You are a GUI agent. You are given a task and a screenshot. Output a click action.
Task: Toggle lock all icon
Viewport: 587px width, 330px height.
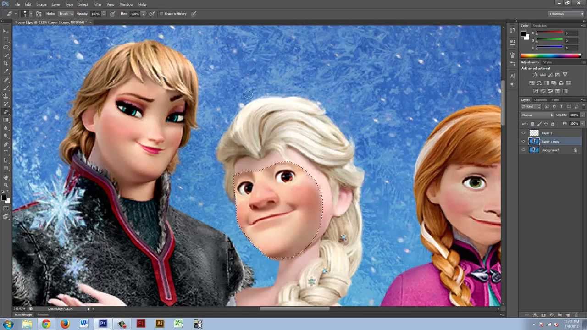coord(553,124)
